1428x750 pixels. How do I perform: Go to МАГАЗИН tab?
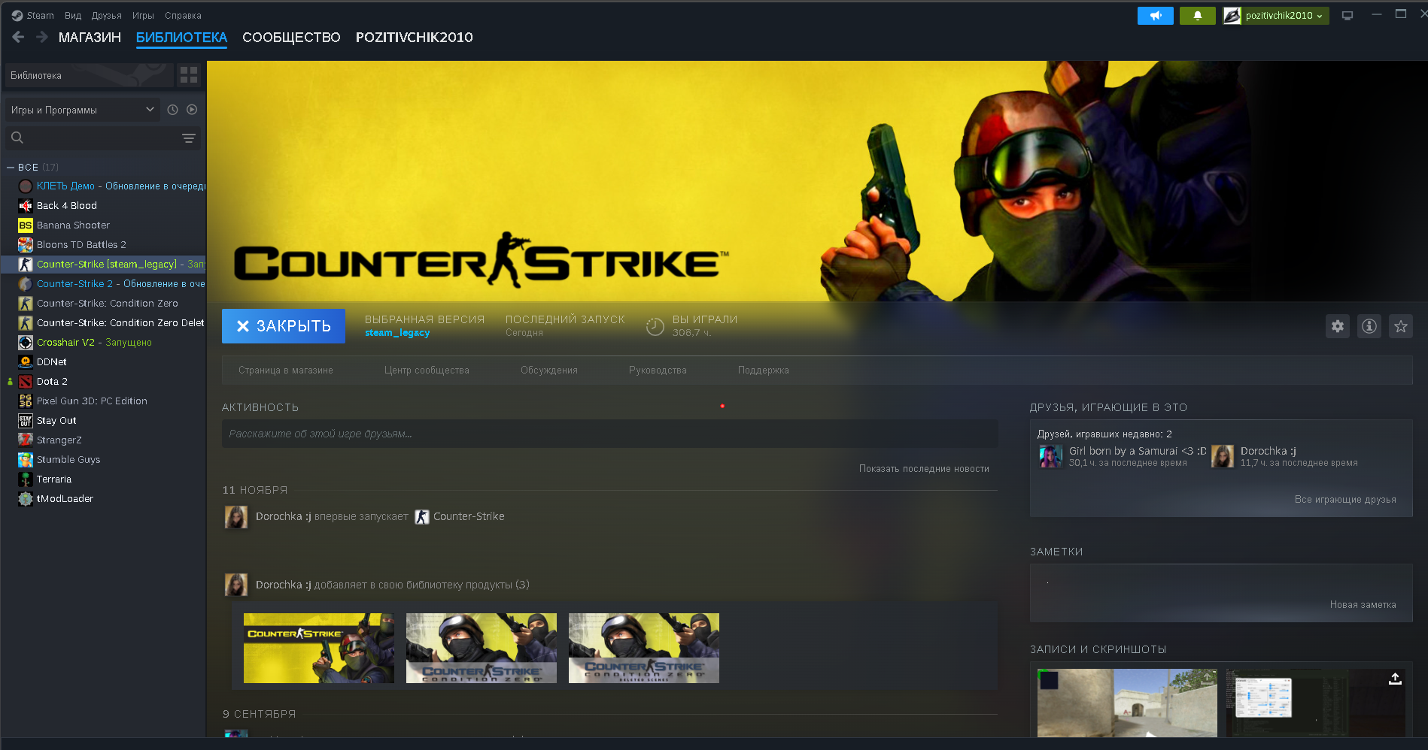(x=90, y=38)
